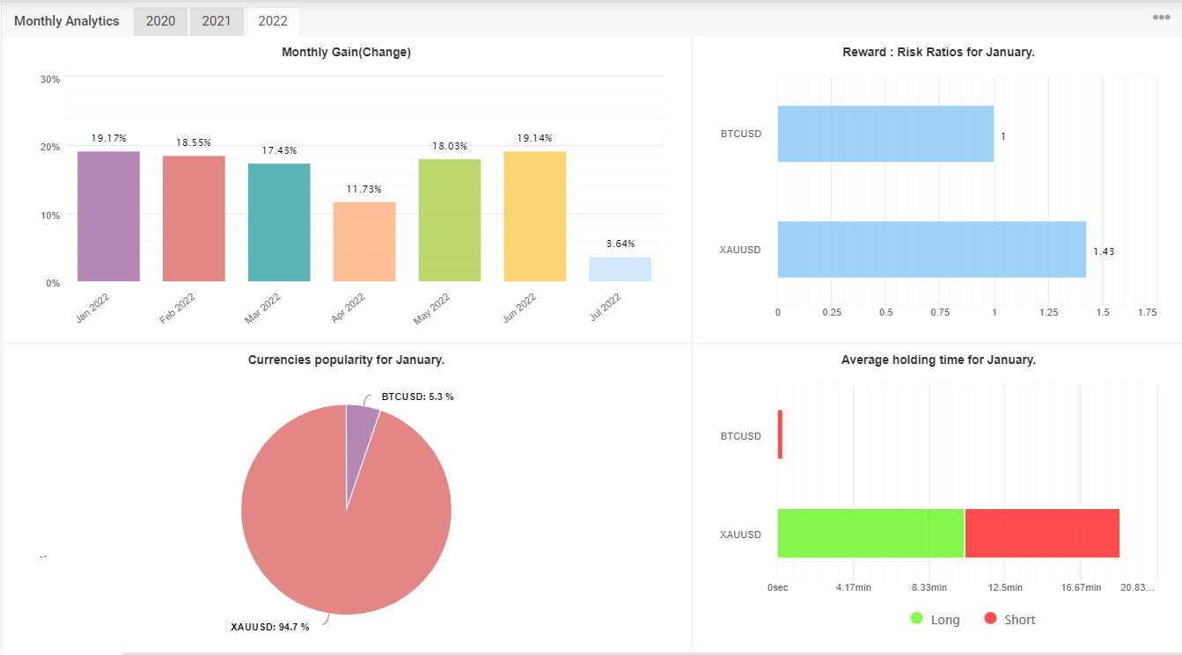Click the 1.43 ratio value label
1182x655 pixels.
1103,251
